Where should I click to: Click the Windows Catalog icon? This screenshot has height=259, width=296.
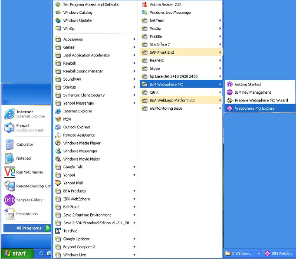pos(58,13)
